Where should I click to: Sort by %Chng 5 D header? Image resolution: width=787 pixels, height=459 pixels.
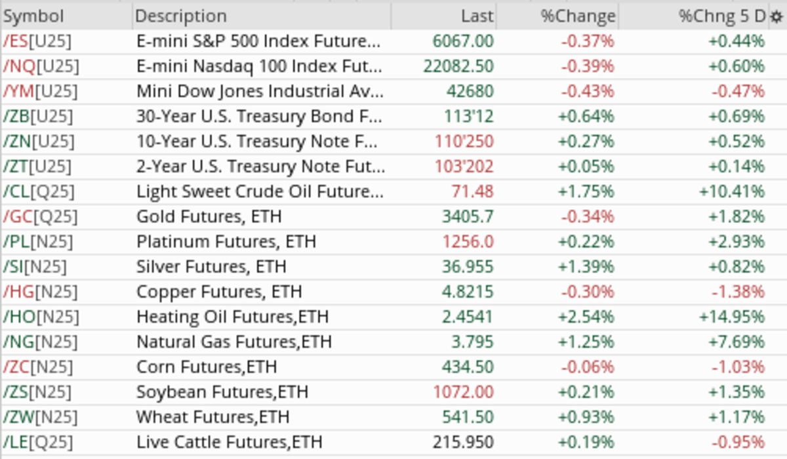[x=721, y=16]
